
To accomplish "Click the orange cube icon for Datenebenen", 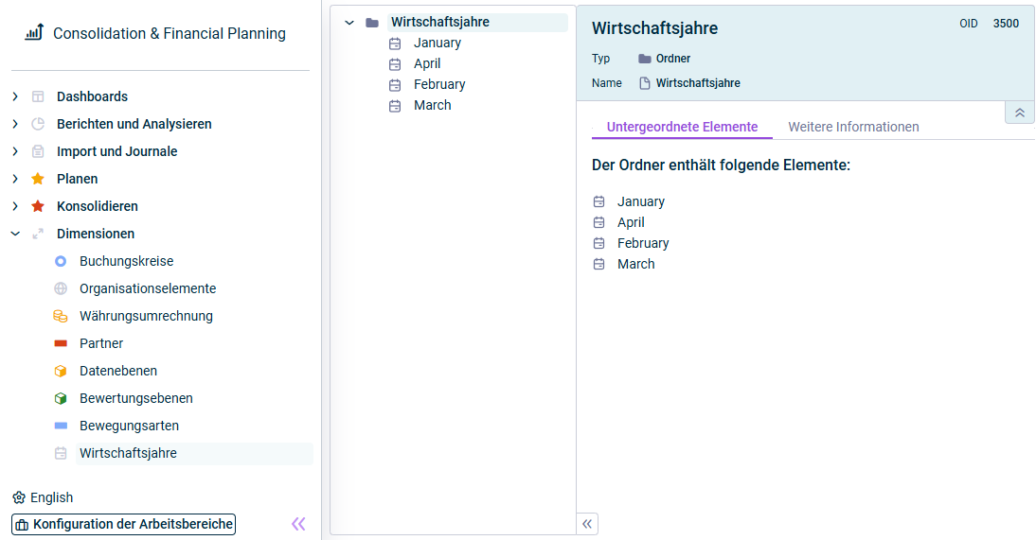I will tap(60, 371).
